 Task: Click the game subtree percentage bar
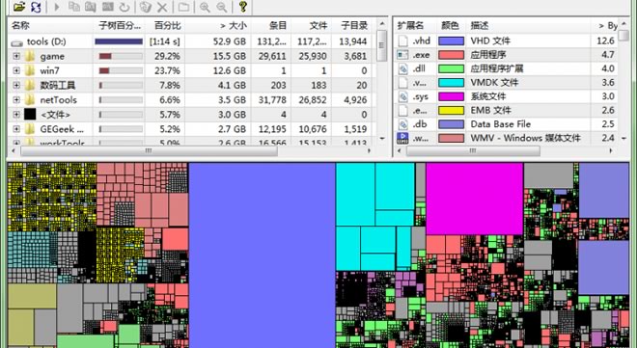[x=121, y=56]
